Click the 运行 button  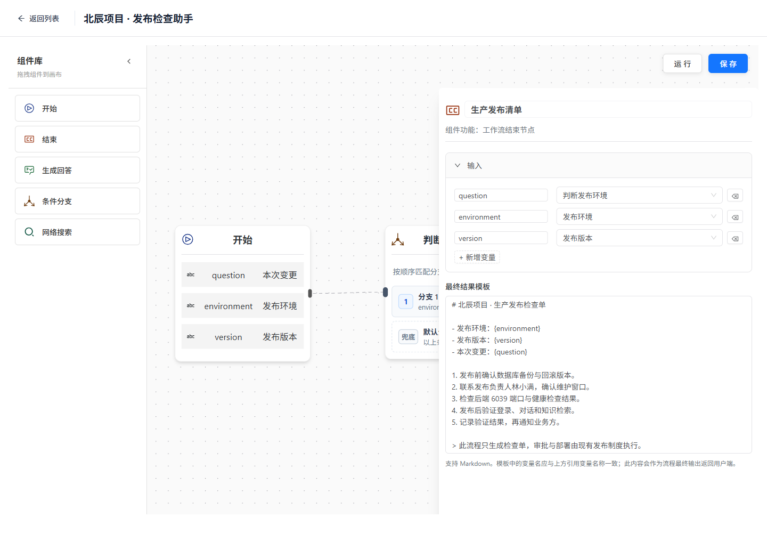682,64
